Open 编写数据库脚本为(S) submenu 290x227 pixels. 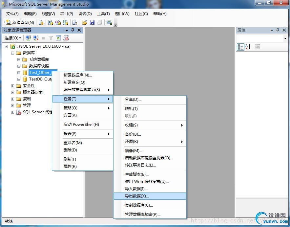pos(83,90)
